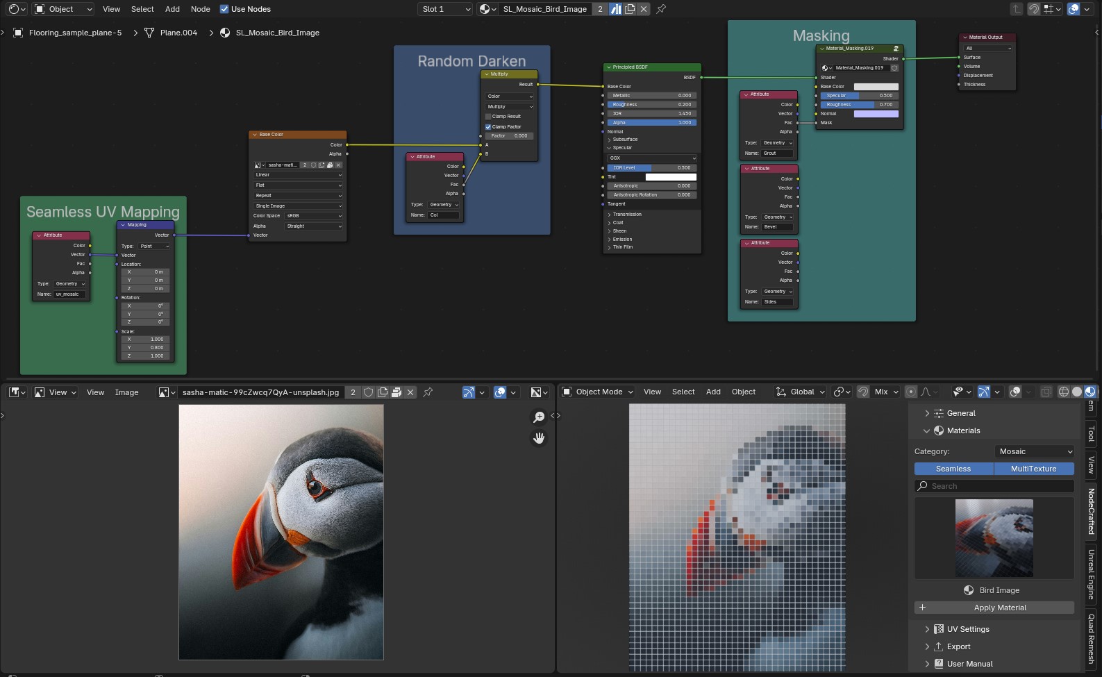
Task: Unlink the sasha-matic image datablock
Action: pos(410,392)
